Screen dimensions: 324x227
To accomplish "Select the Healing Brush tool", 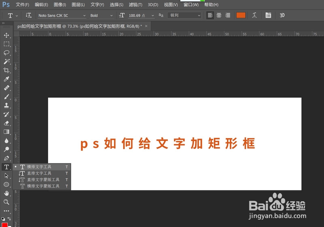I will (x=6, y=88).
